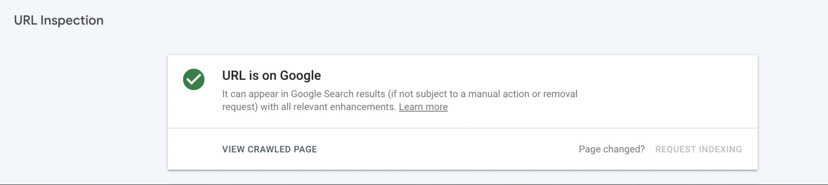Click the green checkmark status icon
Image resolution: width=828 pixels, height=185 pixels.
193,79
